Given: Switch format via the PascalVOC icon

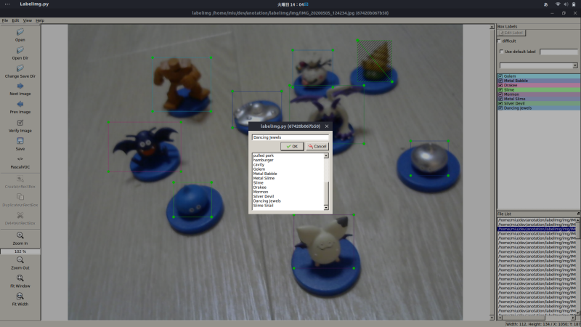Looking at the screenshot, I should click(x=20, y=159).
